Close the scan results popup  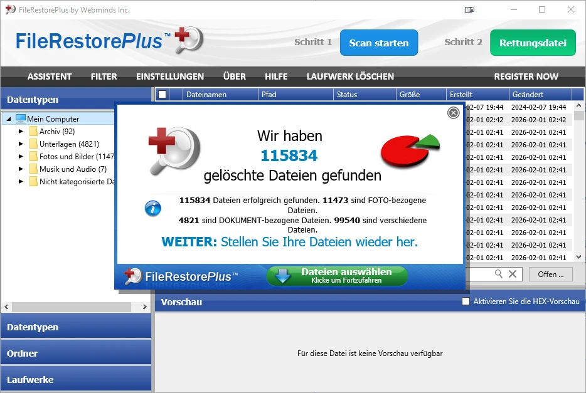click(453, 113)
